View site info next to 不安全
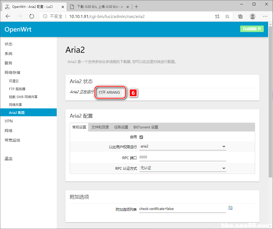Viewport: 273px width, 229px height. [45, 16]
